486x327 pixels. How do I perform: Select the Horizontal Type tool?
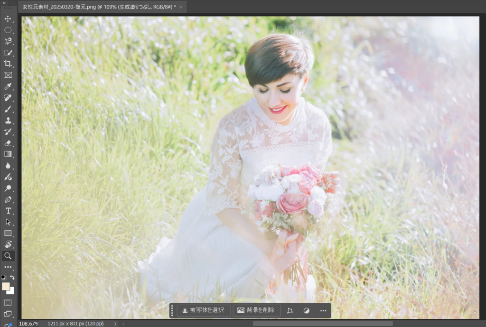[x=8, y=211]
